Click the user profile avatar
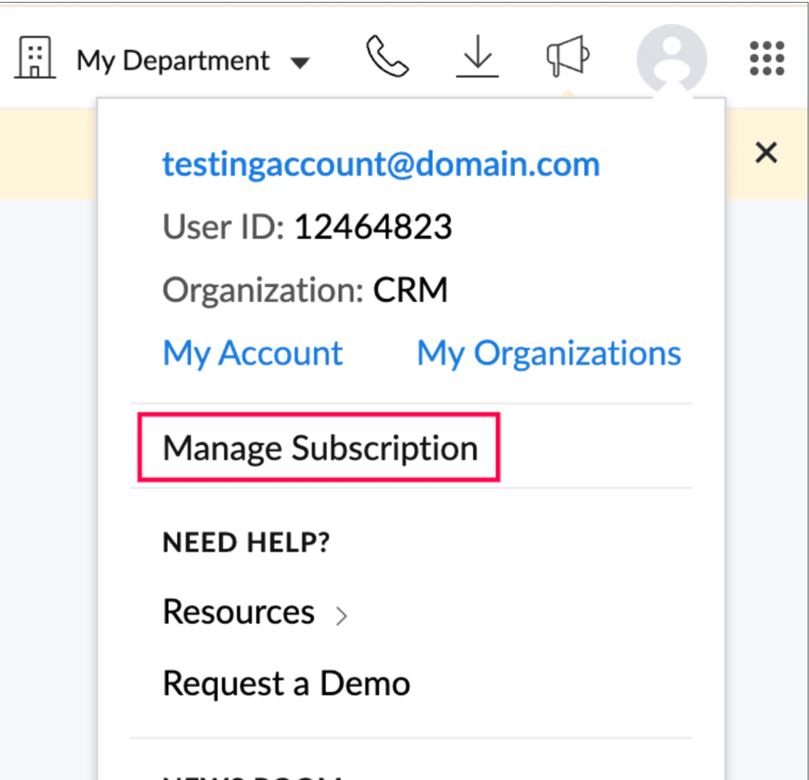Image resolution: width=809 pixels, height=780 pixels. 672,58
